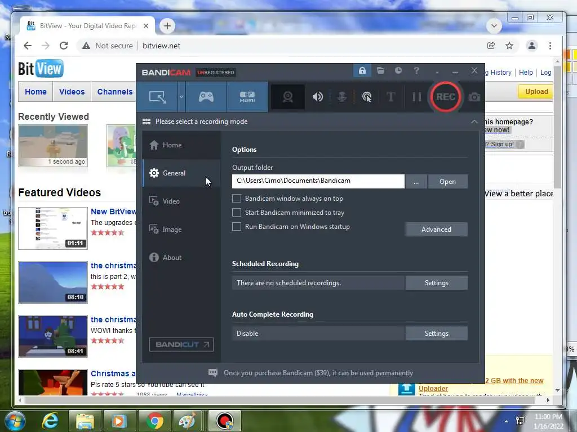Image resolution: width=577 pixels, height=432 pixels.
Task: Click the Sign up! link on BitView
Action: (x=502, y=144)
